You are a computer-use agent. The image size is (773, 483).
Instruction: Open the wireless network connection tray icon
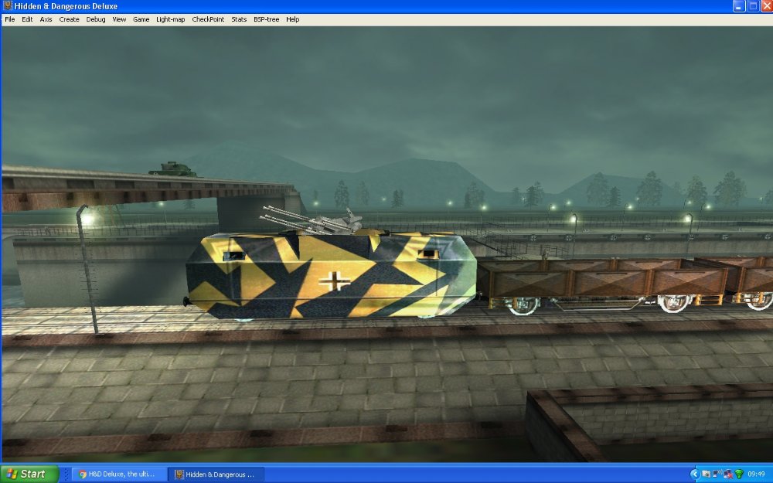coord(717,474)
